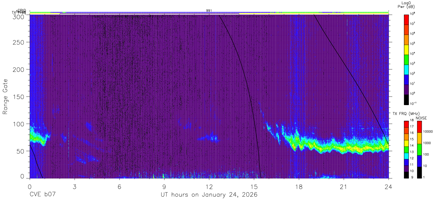This screenshot has height=202, width=437.
Task: Click the '9' UT hour tick label on the time axis
Action: point(164,186)
